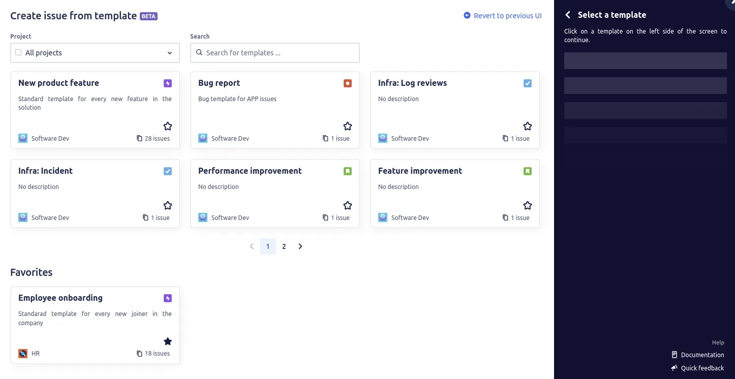Choose the Performance improvement template title
The image size is (735, 379).
(250, 171)
